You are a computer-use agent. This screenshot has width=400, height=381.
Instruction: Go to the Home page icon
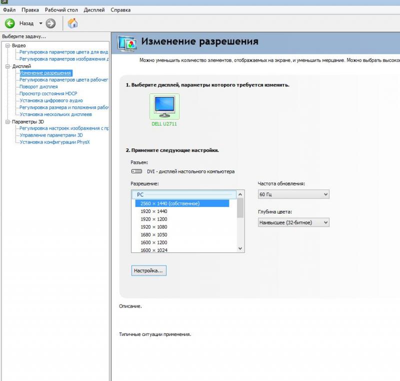(72, 23)
